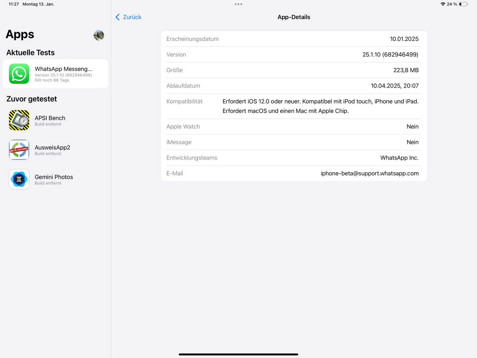Tap the 11:27 clock in status bar

pyautogui.click(x=14, y=4)
